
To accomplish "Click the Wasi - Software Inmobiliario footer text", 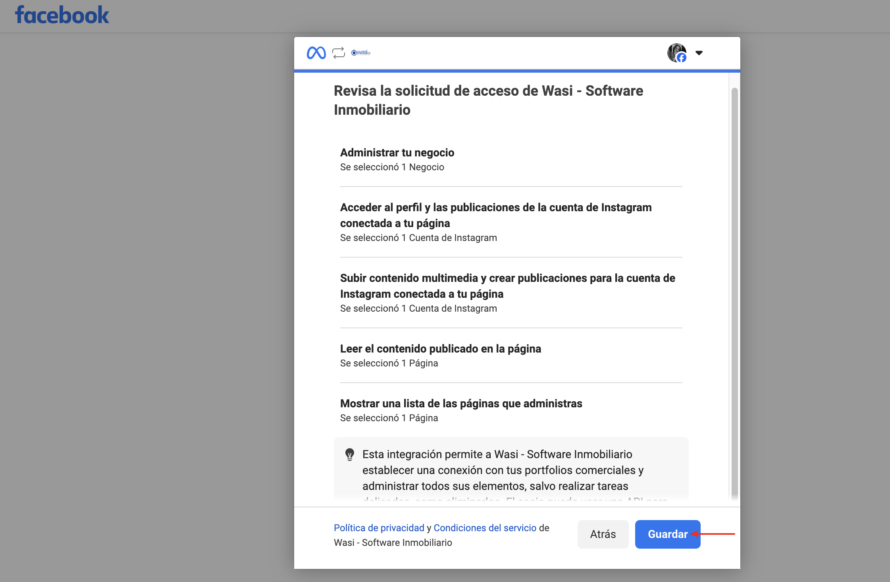I will 393,543.
